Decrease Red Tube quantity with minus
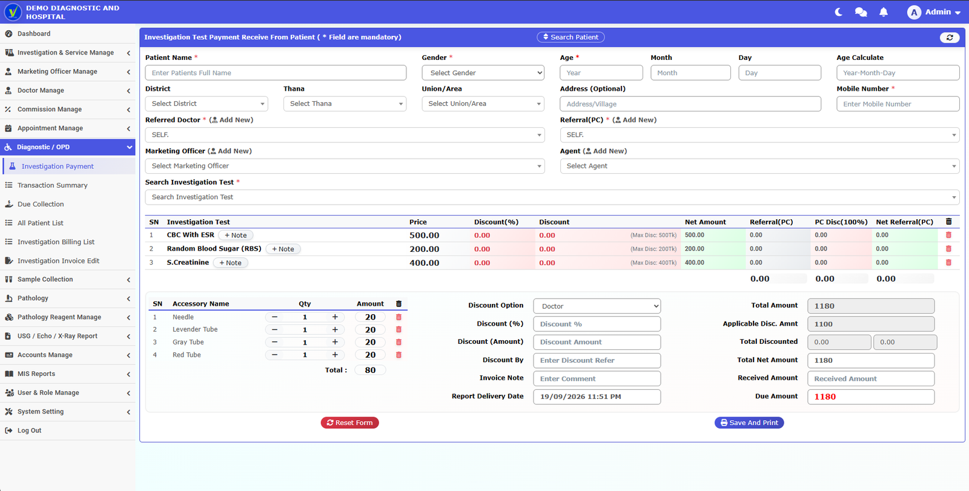This screenshot has width=969, height=491. coord(274,355)
